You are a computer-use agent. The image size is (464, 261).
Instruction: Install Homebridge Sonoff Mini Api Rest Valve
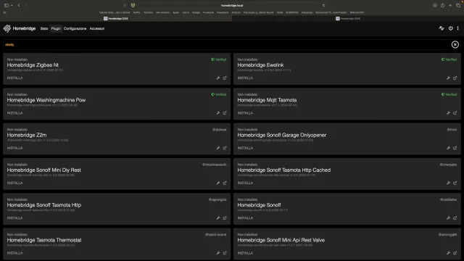point(245,253)
